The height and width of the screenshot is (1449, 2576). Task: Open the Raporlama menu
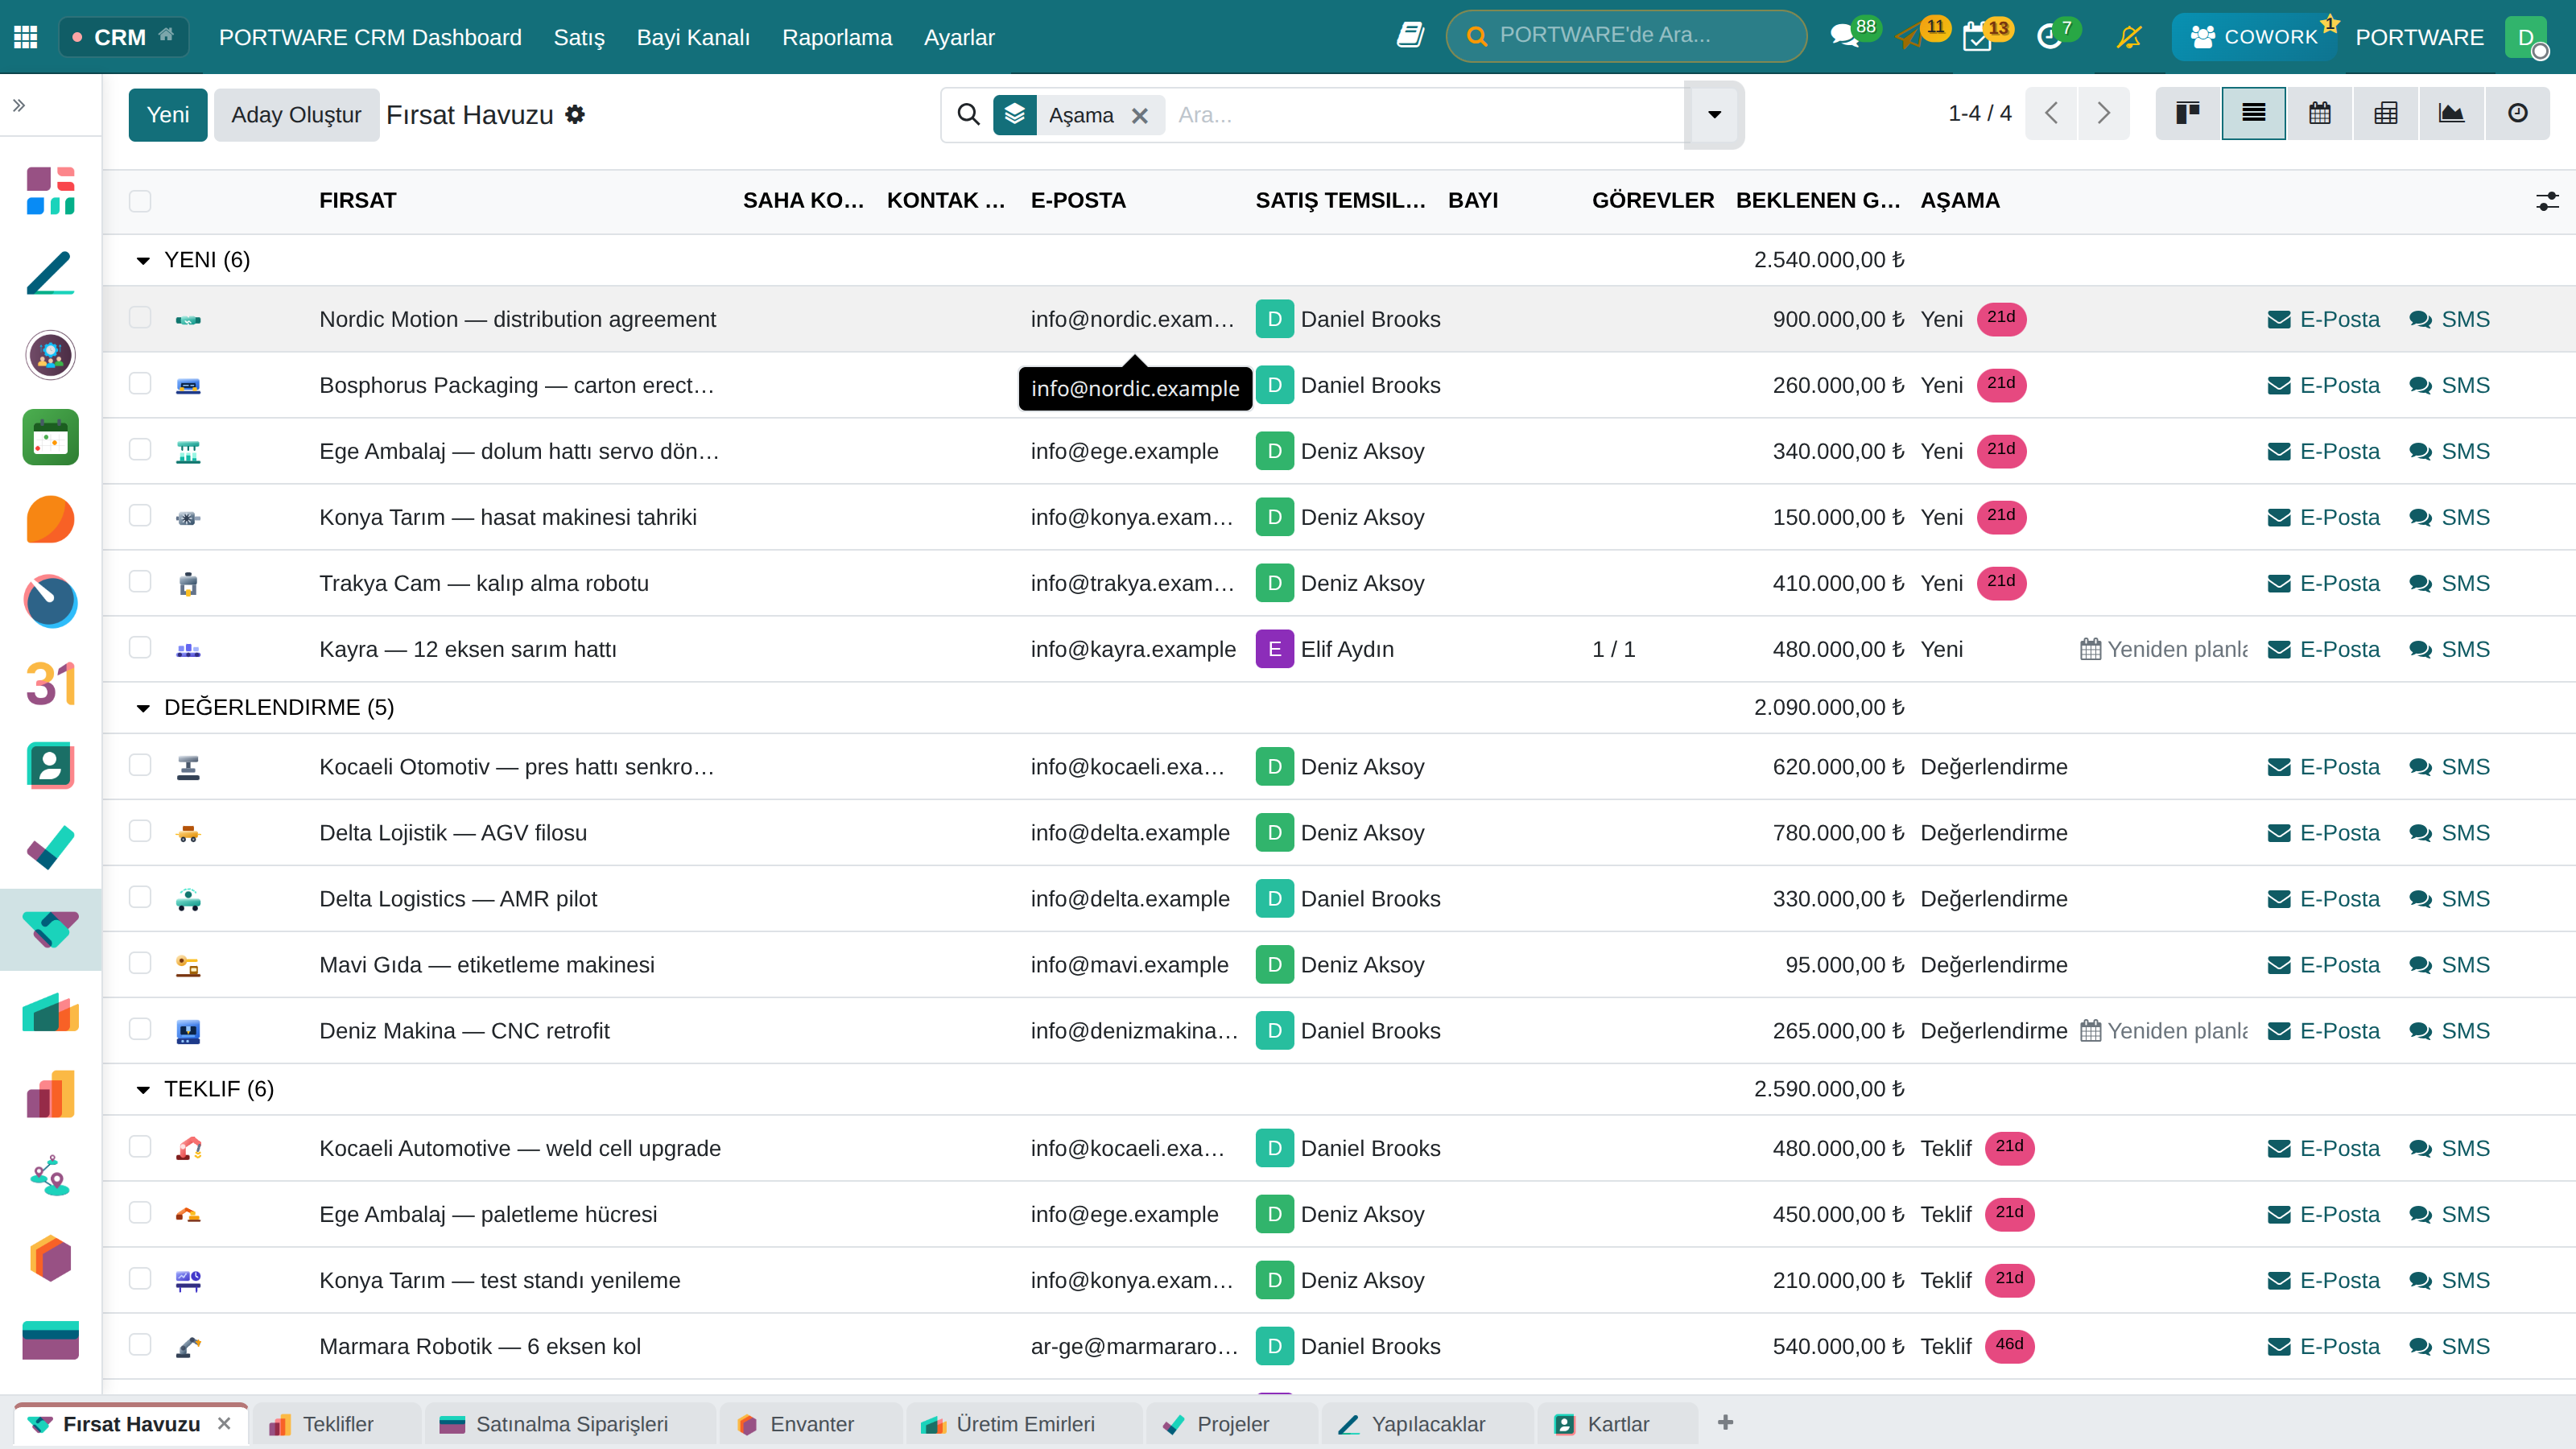[x=837, y=37]
